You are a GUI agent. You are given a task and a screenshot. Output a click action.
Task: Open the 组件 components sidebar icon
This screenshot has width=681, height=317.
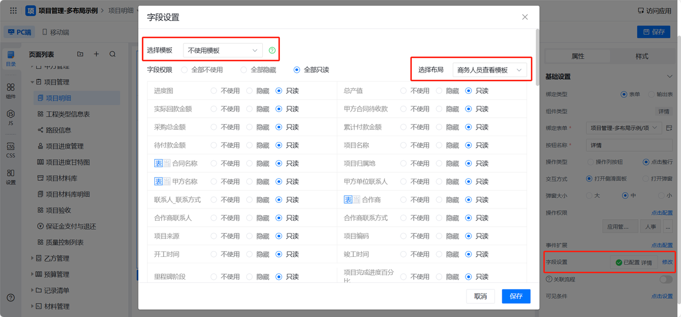coord(11,90)
